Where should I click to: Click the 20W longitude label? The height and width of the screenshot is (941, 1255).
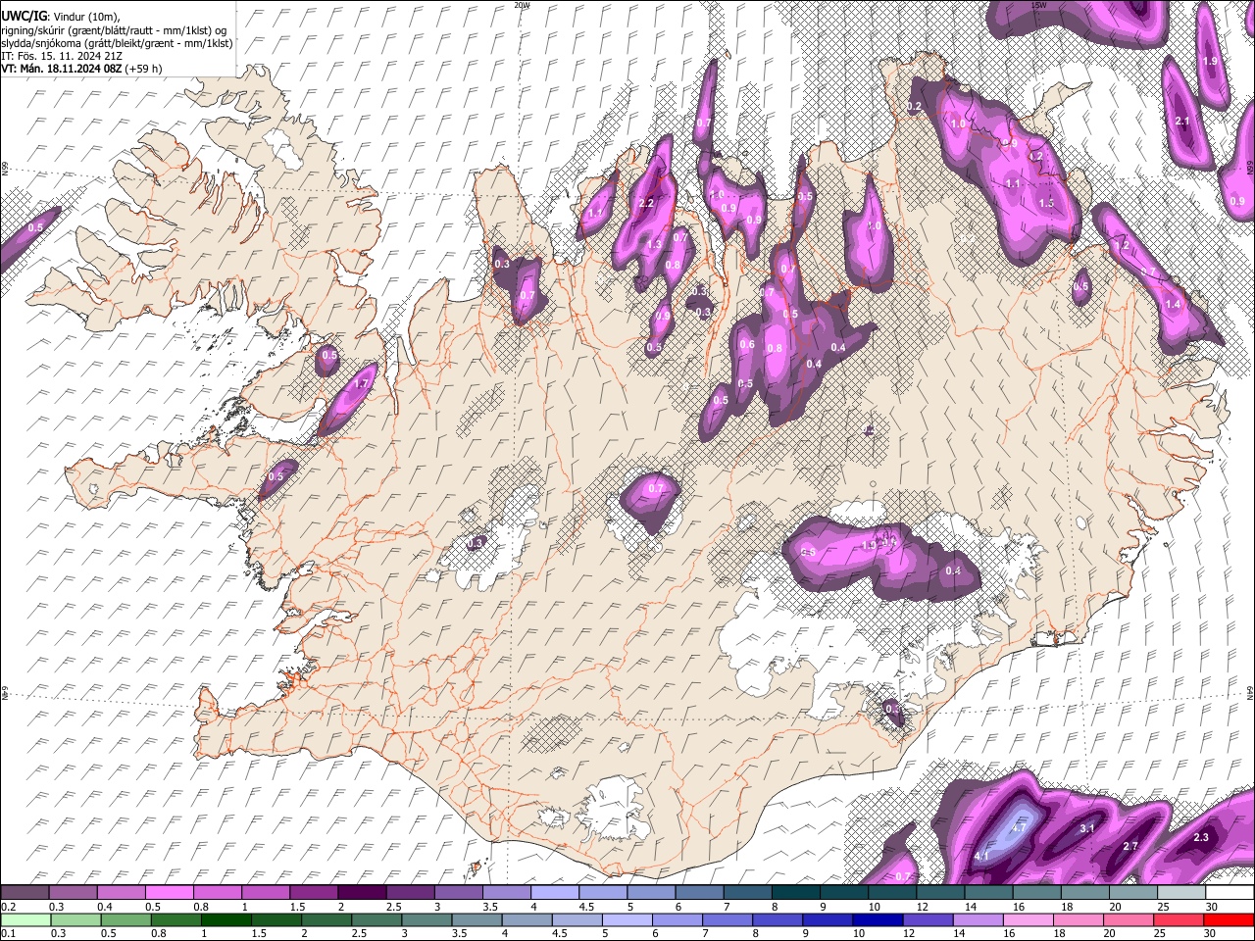coord(522,5)
